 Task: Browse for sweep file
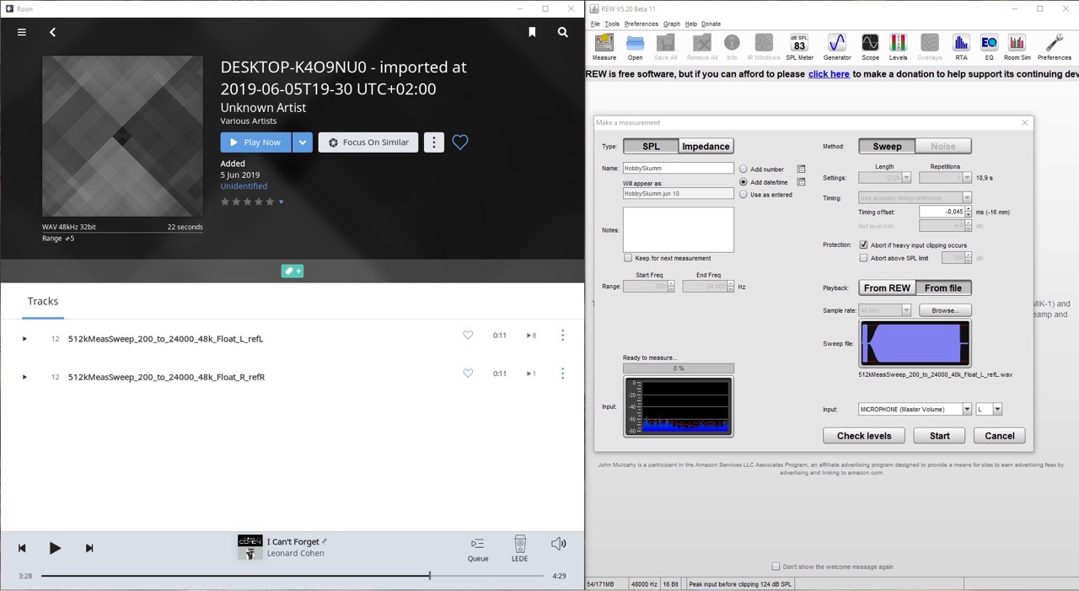(945, 310)
